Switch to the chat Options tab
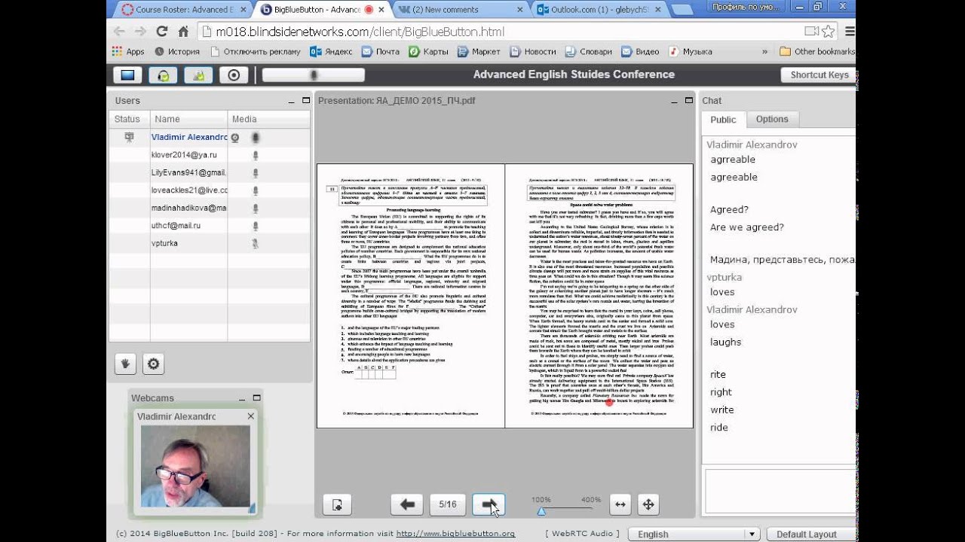This screenshot has height=542, width=965. (x=772, y=119)
